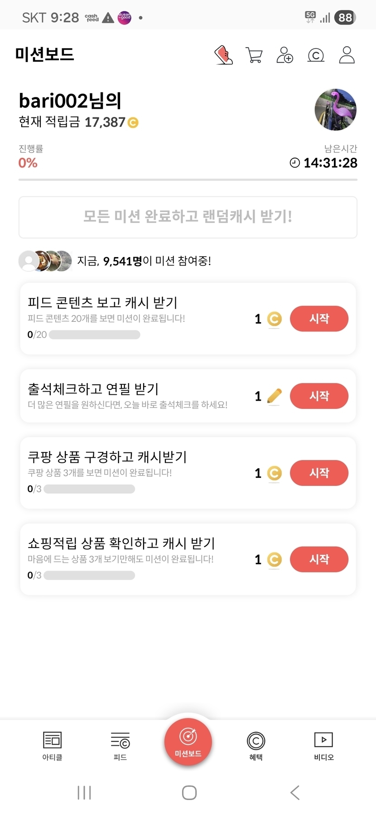Screen dimensions: 376x815
Task: Open the profile person icon
Action: pos(347,55)
